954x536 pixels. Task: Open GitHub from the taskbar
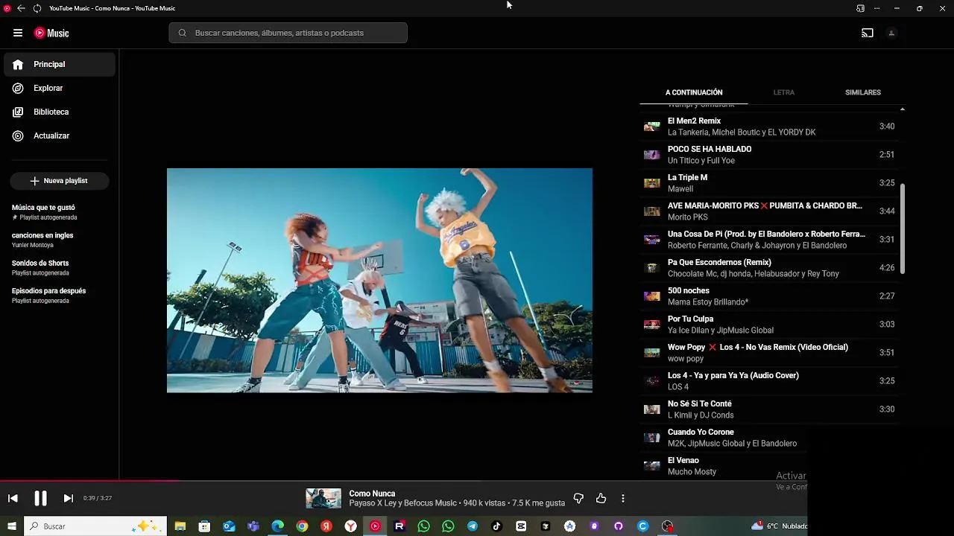(x=619, y=526)
